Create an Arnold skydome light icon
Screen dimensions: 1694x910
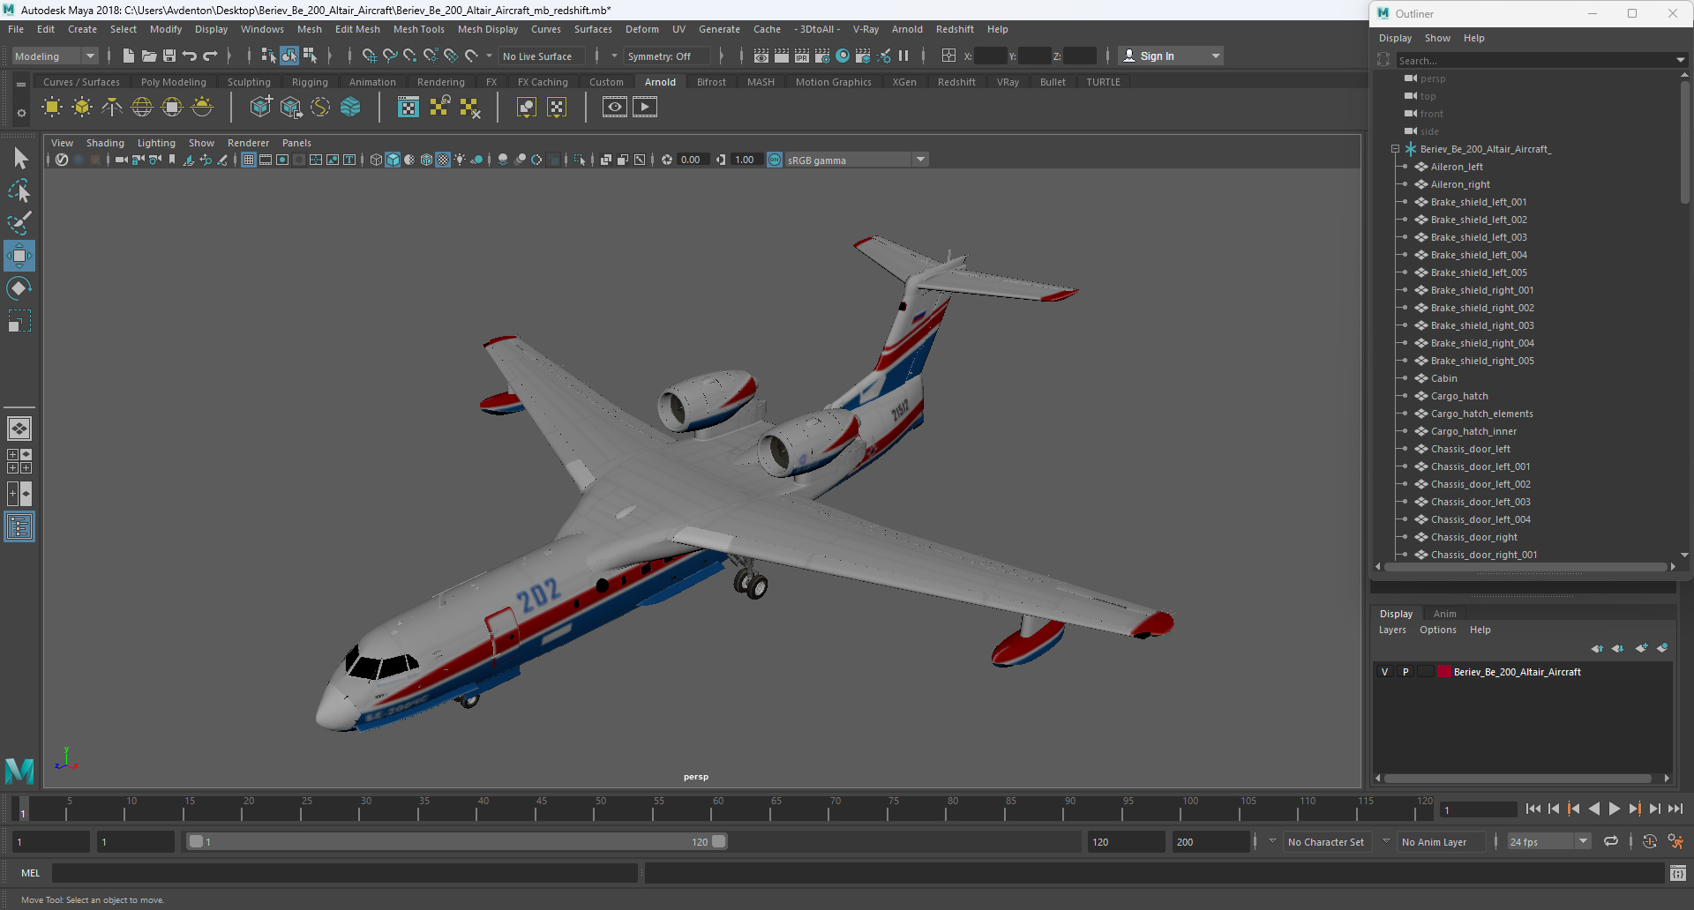(x=142, y=108)
